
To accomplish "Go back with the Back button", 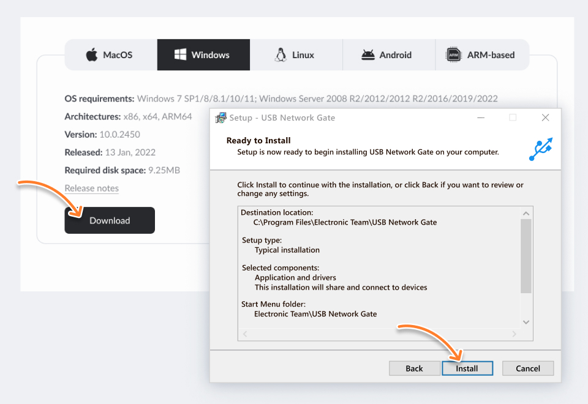I will click(x=414, y=368).
